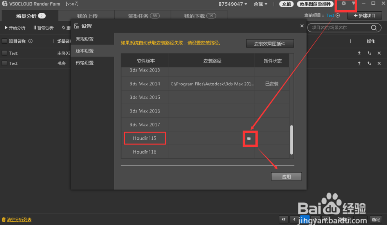
Task: Pause analysis with 暂停分析
Action: [x=43, y=28]
